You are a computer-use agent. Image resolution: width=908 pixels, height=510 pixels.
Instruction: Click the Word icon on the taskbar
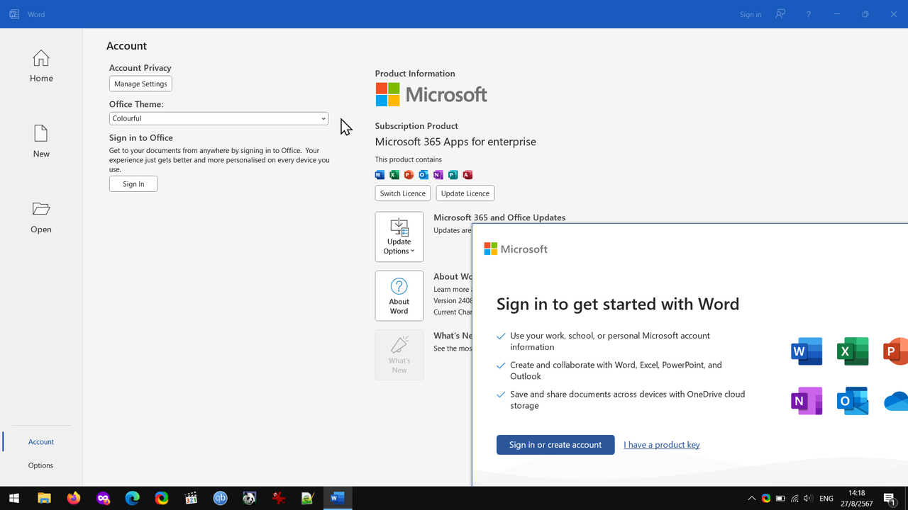(337, 499)
